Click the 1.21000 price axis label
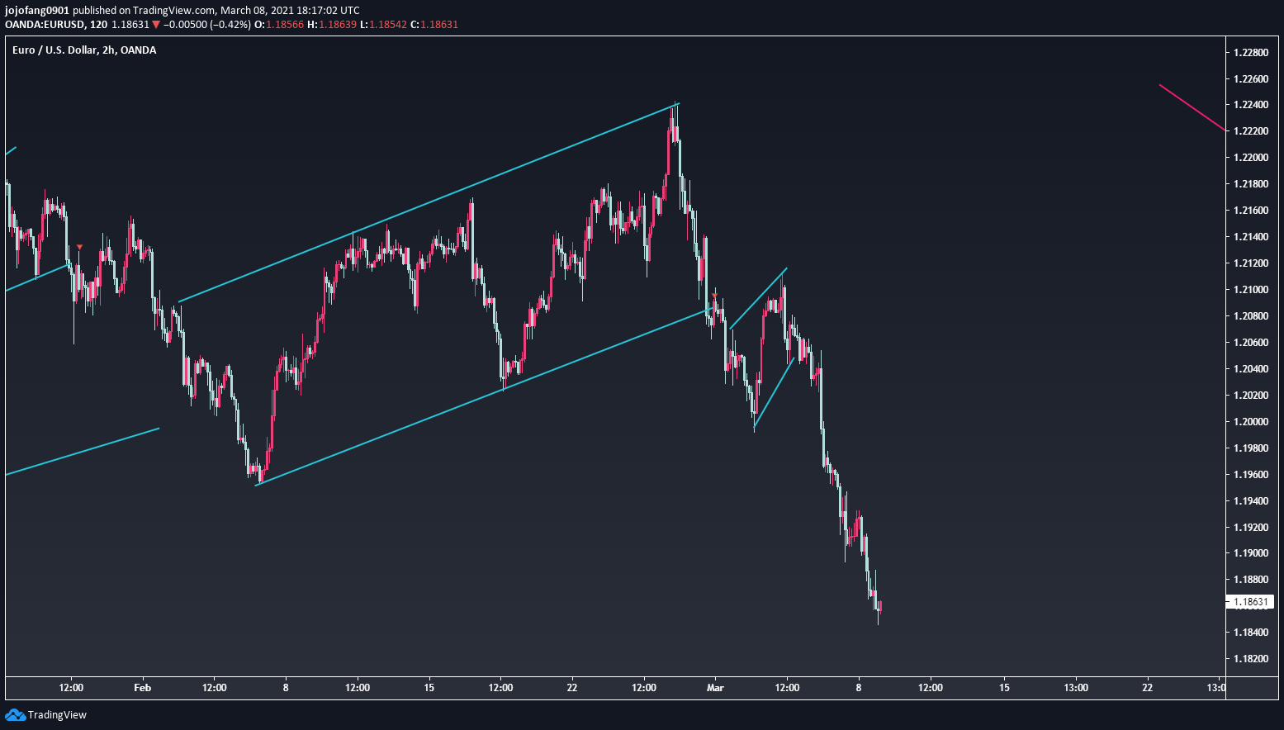Viewport: 1284px width, 730px height. (1250, 290)
